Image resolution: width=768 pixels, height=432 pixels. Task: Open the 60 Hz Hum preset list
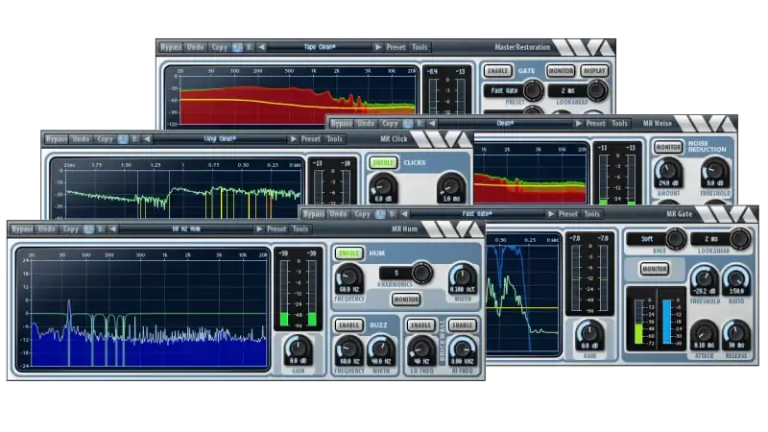pyautogui.click(x=185, y=229)
